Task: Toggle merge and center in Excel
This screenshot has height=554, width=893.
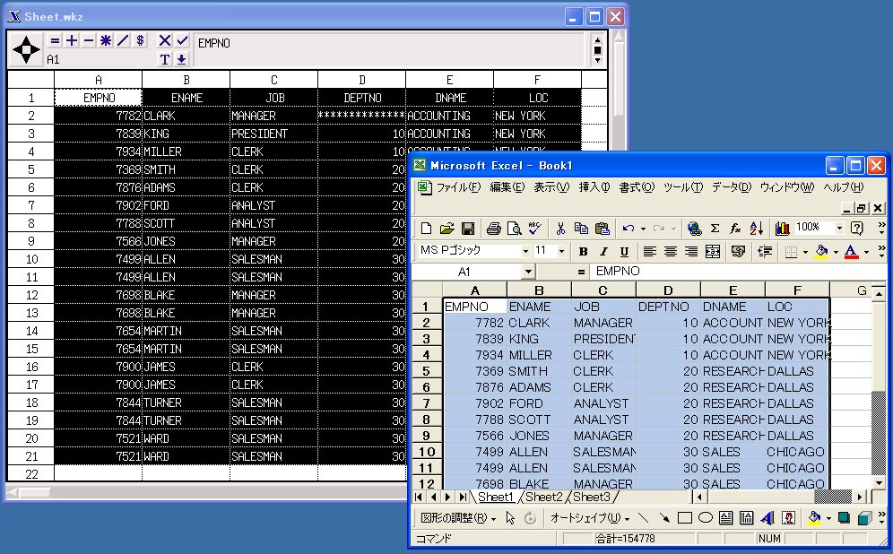Action: 713,252
